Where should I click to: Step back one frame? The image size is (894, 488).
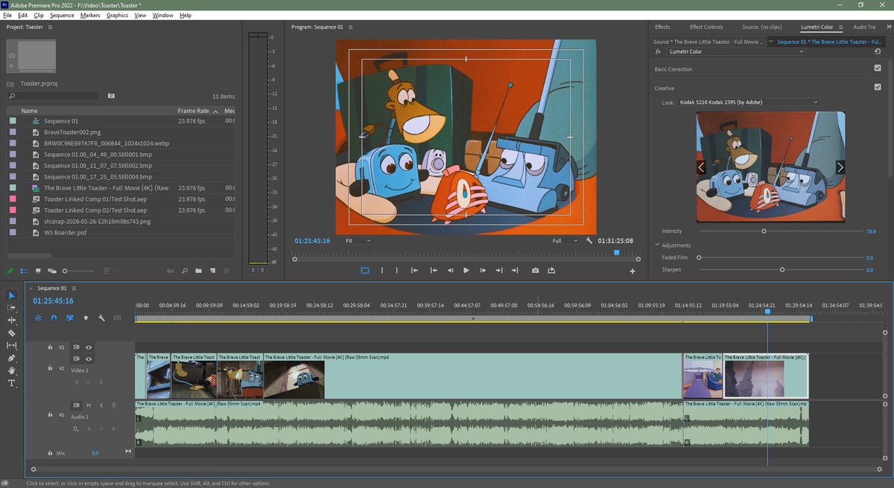450,270
